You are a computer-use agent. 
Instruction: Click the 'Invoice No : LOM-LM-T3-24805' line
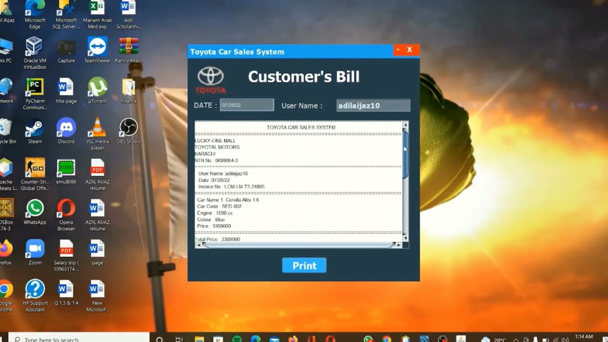click(232, 187)
